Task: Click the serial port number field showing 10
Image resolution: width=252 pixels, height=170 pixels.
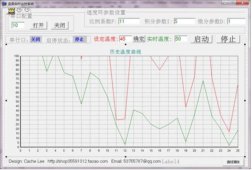Action: coord(18,25)
